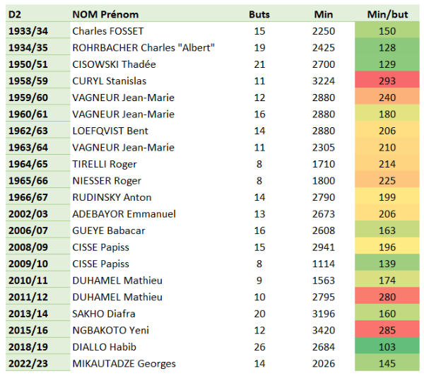Viewport: 424px width, 376px height.
Task: Click the 1966/67 season cell
Action: point(38,197)
